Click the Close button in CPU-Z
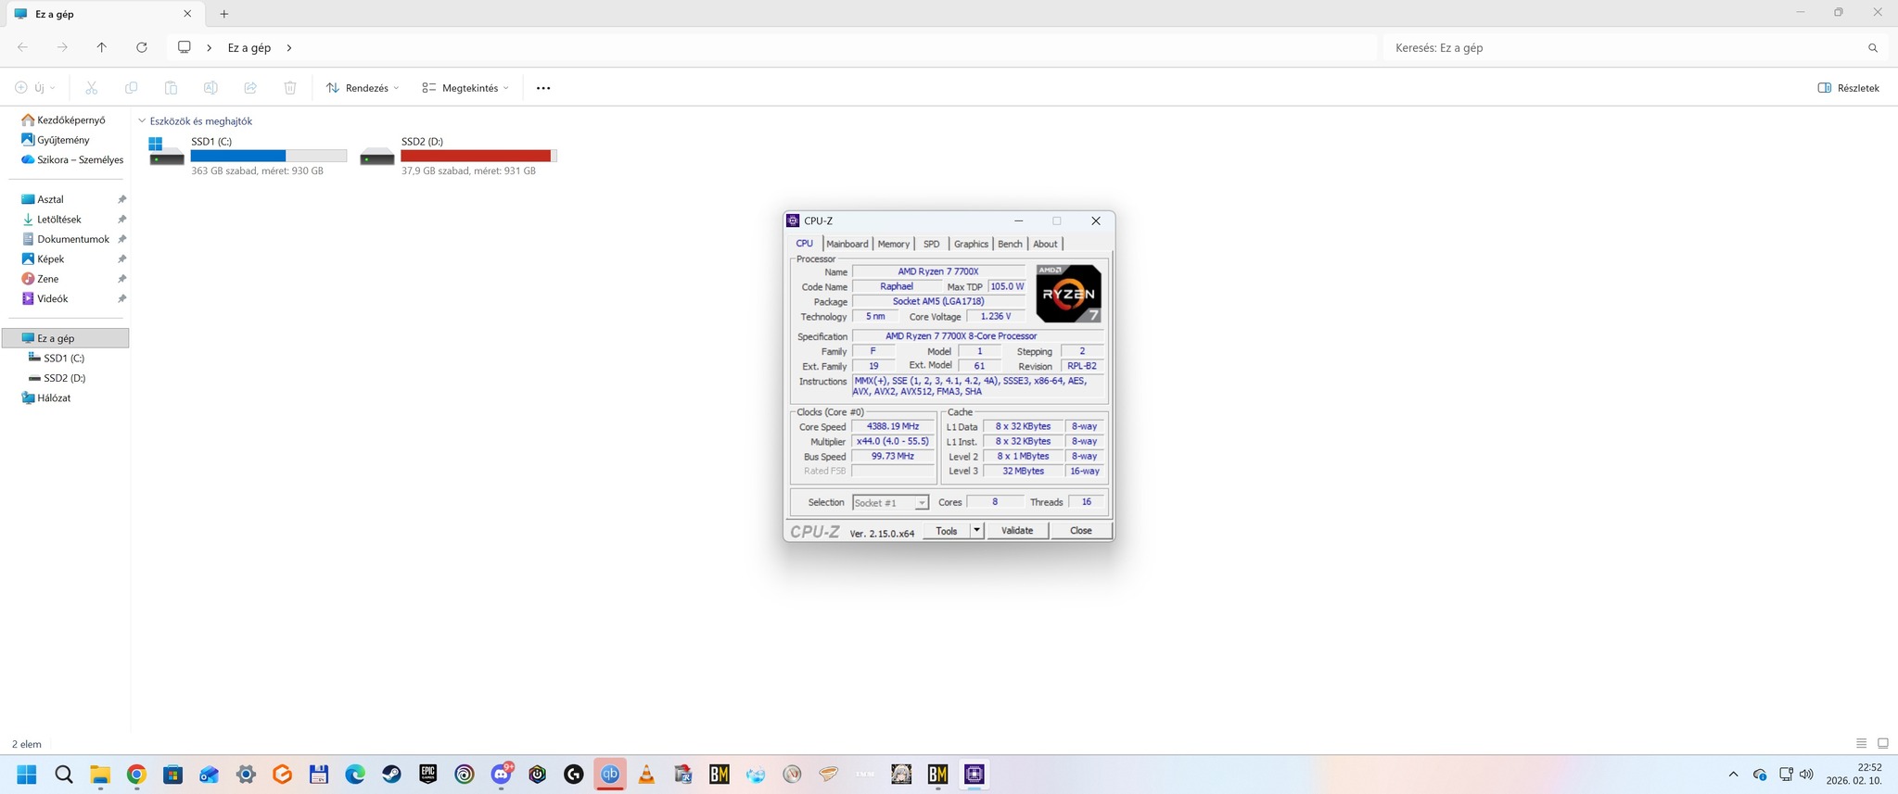1898x794 pixels. coord(1080,531)
